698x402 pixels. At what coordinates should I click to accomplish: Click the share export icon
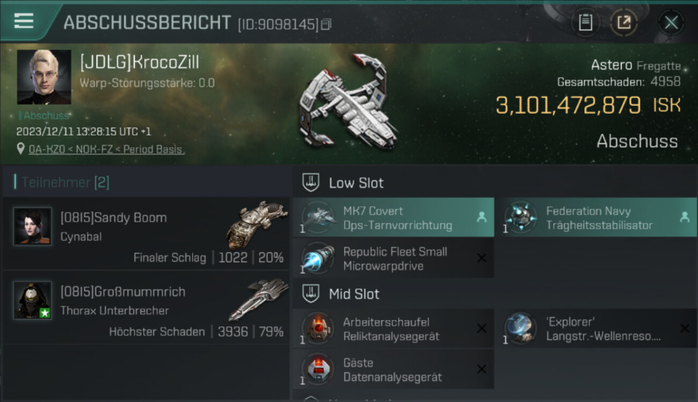[624, 23]
